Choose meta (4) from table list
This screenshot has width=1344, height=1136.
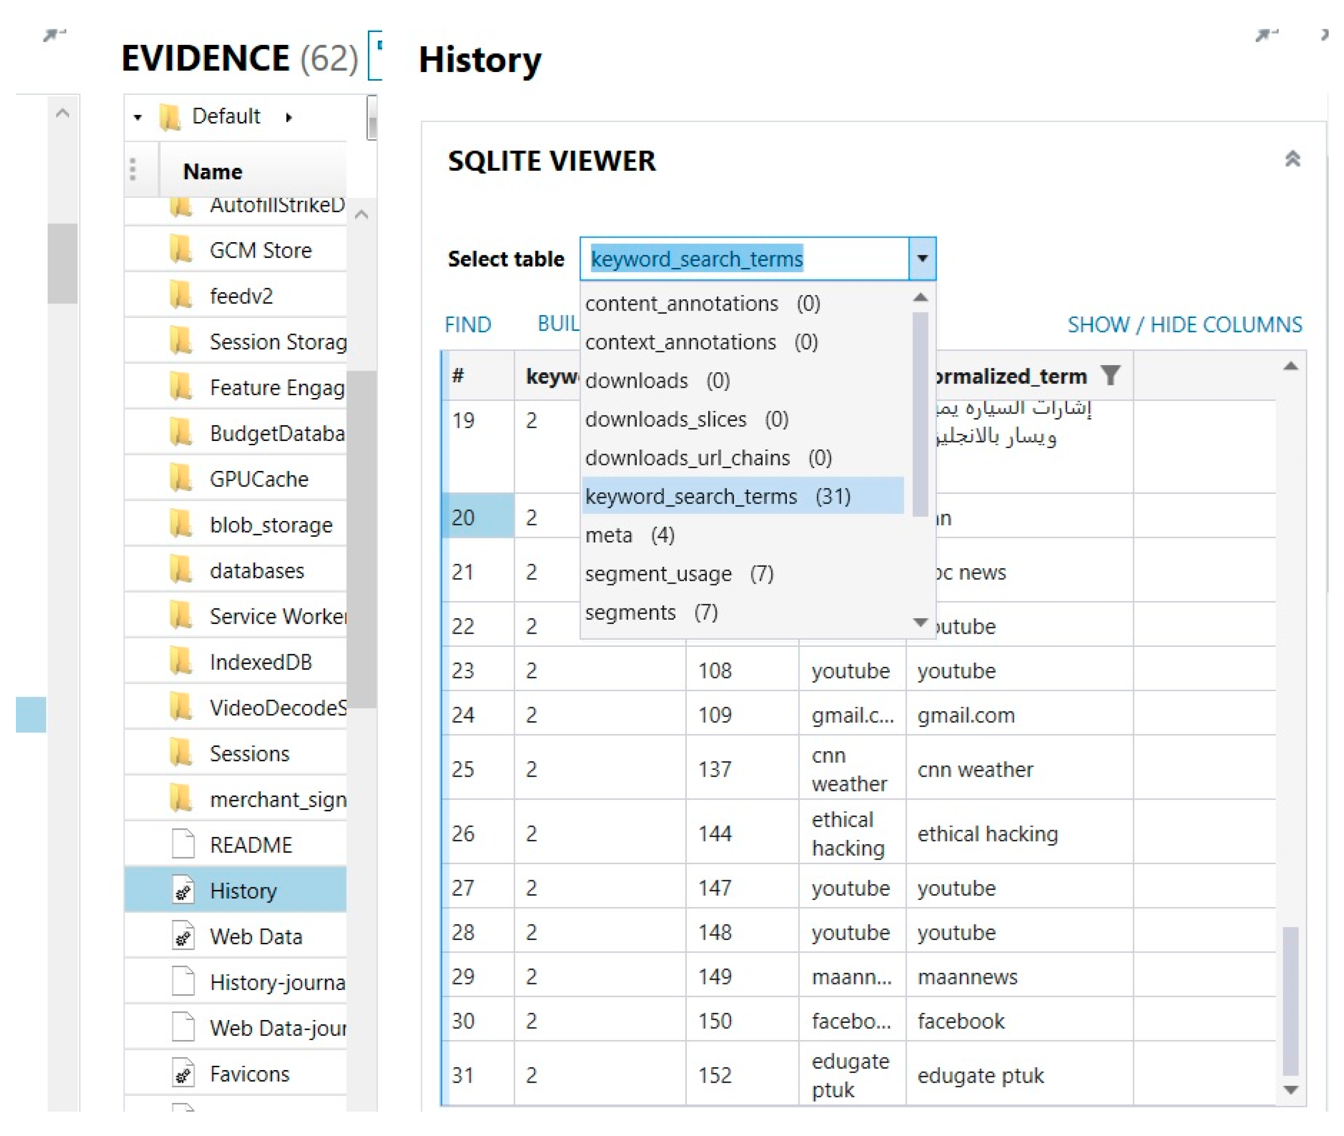point(629,535)
